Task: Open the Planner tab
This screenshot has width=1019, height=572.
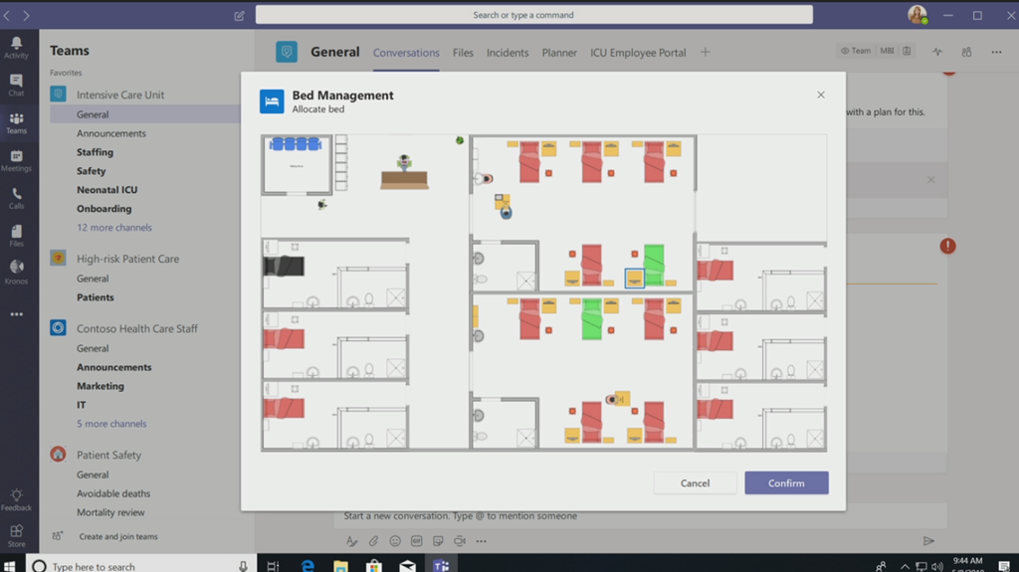Action: (x=559, y=53)
